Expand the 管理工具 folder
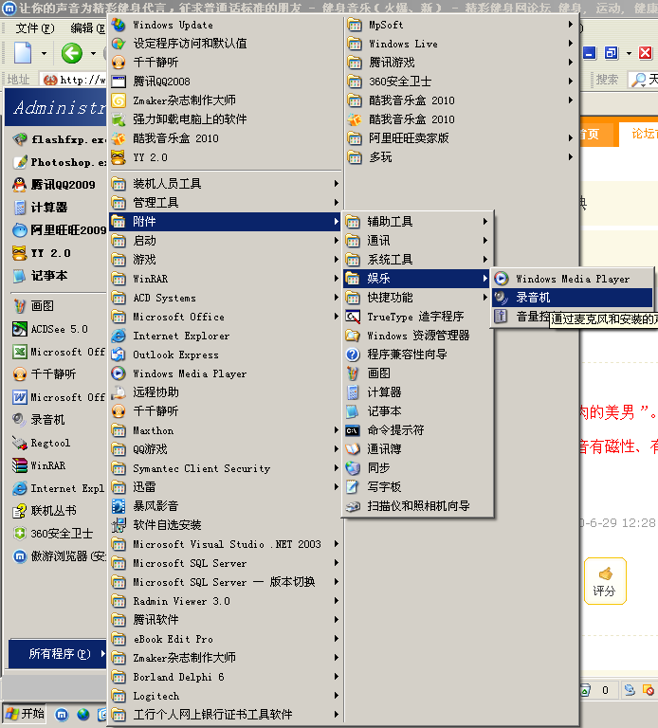The width and height of the screenshot is (658, 728). coord(226,203)
